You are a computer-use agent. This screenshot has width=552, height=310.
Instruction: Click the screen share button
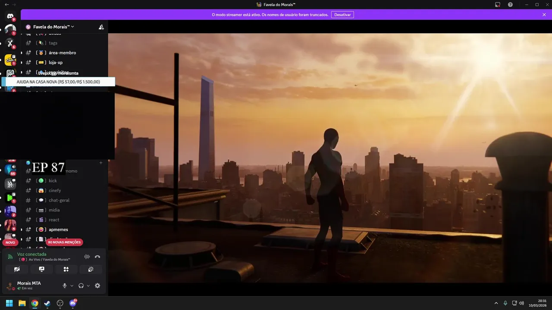tap(41, 269)
